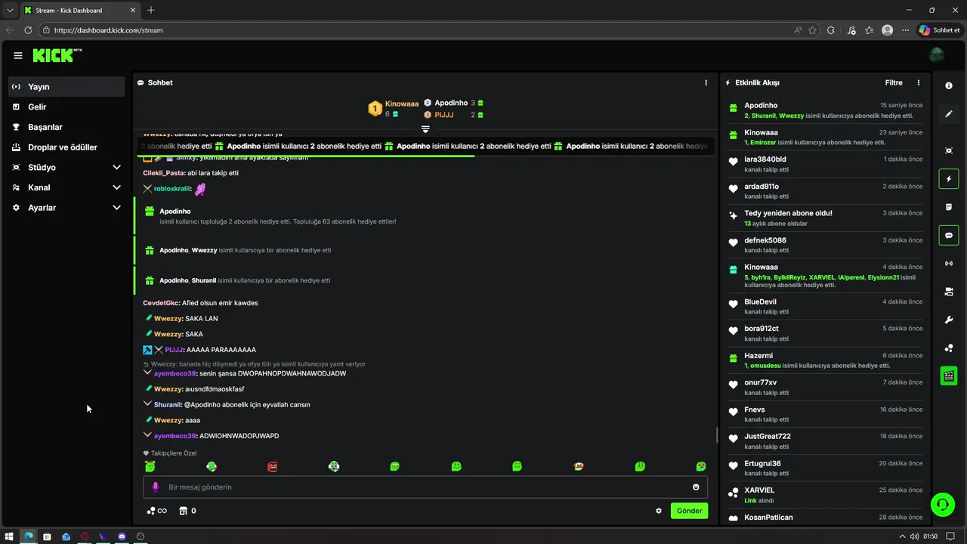Click the Gönder send button
Viewport: 967px width, 544px height.
tap(689, 511)
